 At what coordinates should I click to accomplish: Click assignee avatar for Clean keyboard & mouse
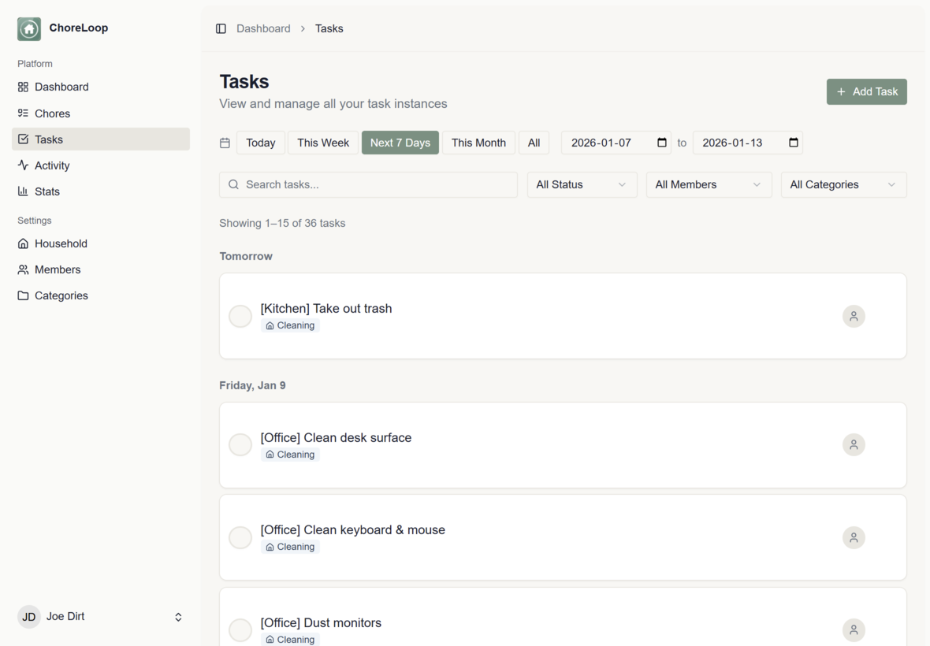pos(854,537)
